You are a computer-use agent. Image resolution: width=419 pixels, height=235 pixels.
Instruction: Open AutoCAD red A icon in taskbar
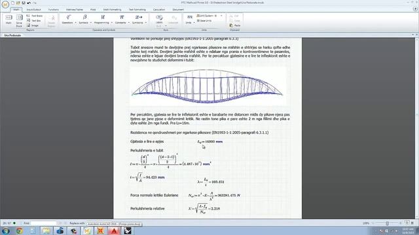(x=114, y=230)
